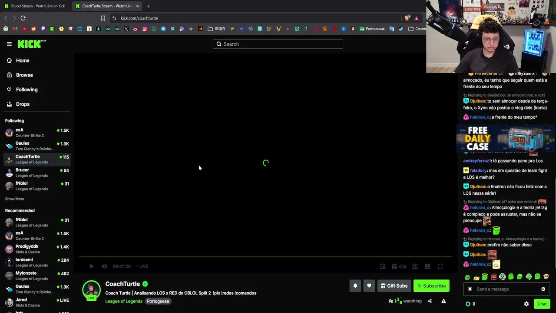Open the hamburger sidebar menu
The image size is (556, 313).
(9, 44)
